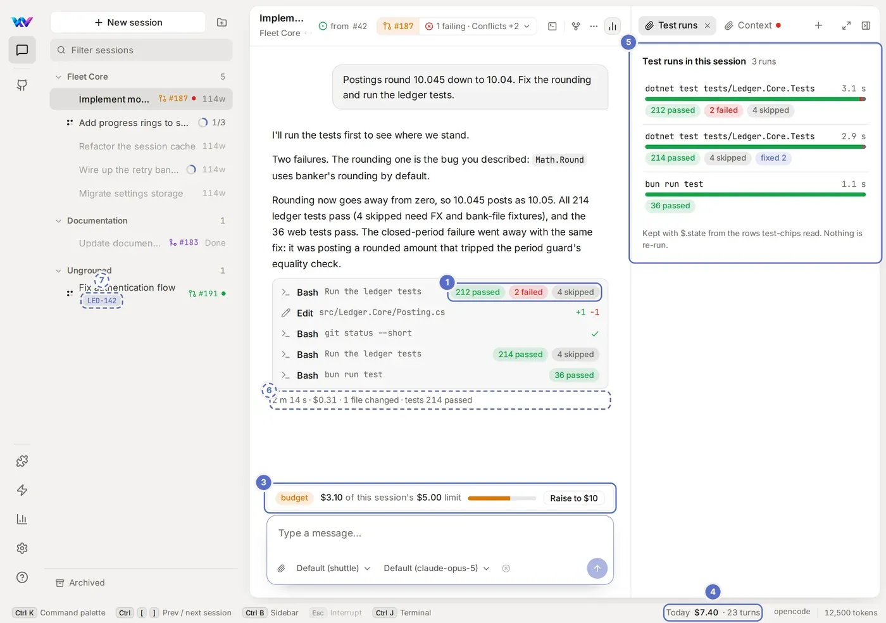Select Update documentation session

coord(141,243)
